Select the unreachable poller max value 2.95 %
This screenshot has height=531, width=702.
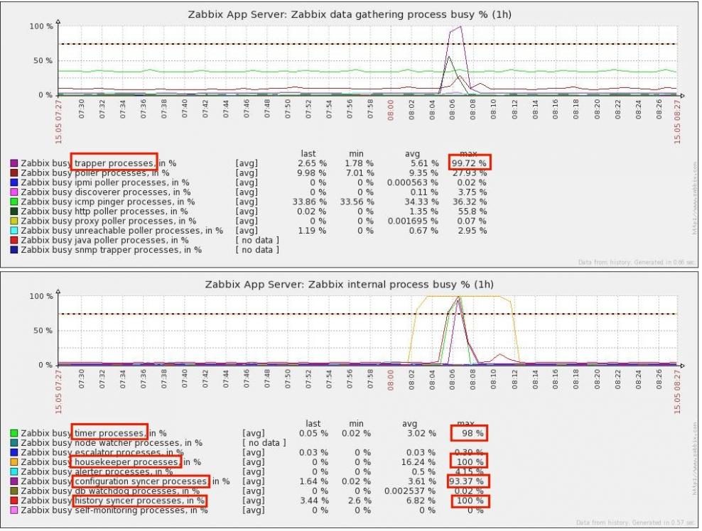(472, 231)
